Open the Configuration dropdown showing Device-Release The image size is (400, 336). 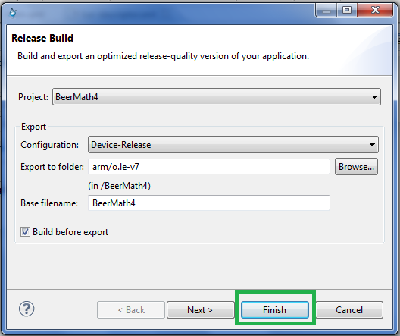point(233,145)
